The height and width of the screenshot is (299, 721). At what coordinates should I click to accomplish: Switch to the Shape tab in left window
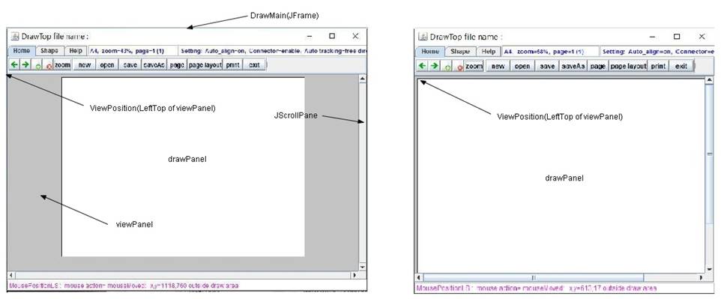[x=49, y=51]
